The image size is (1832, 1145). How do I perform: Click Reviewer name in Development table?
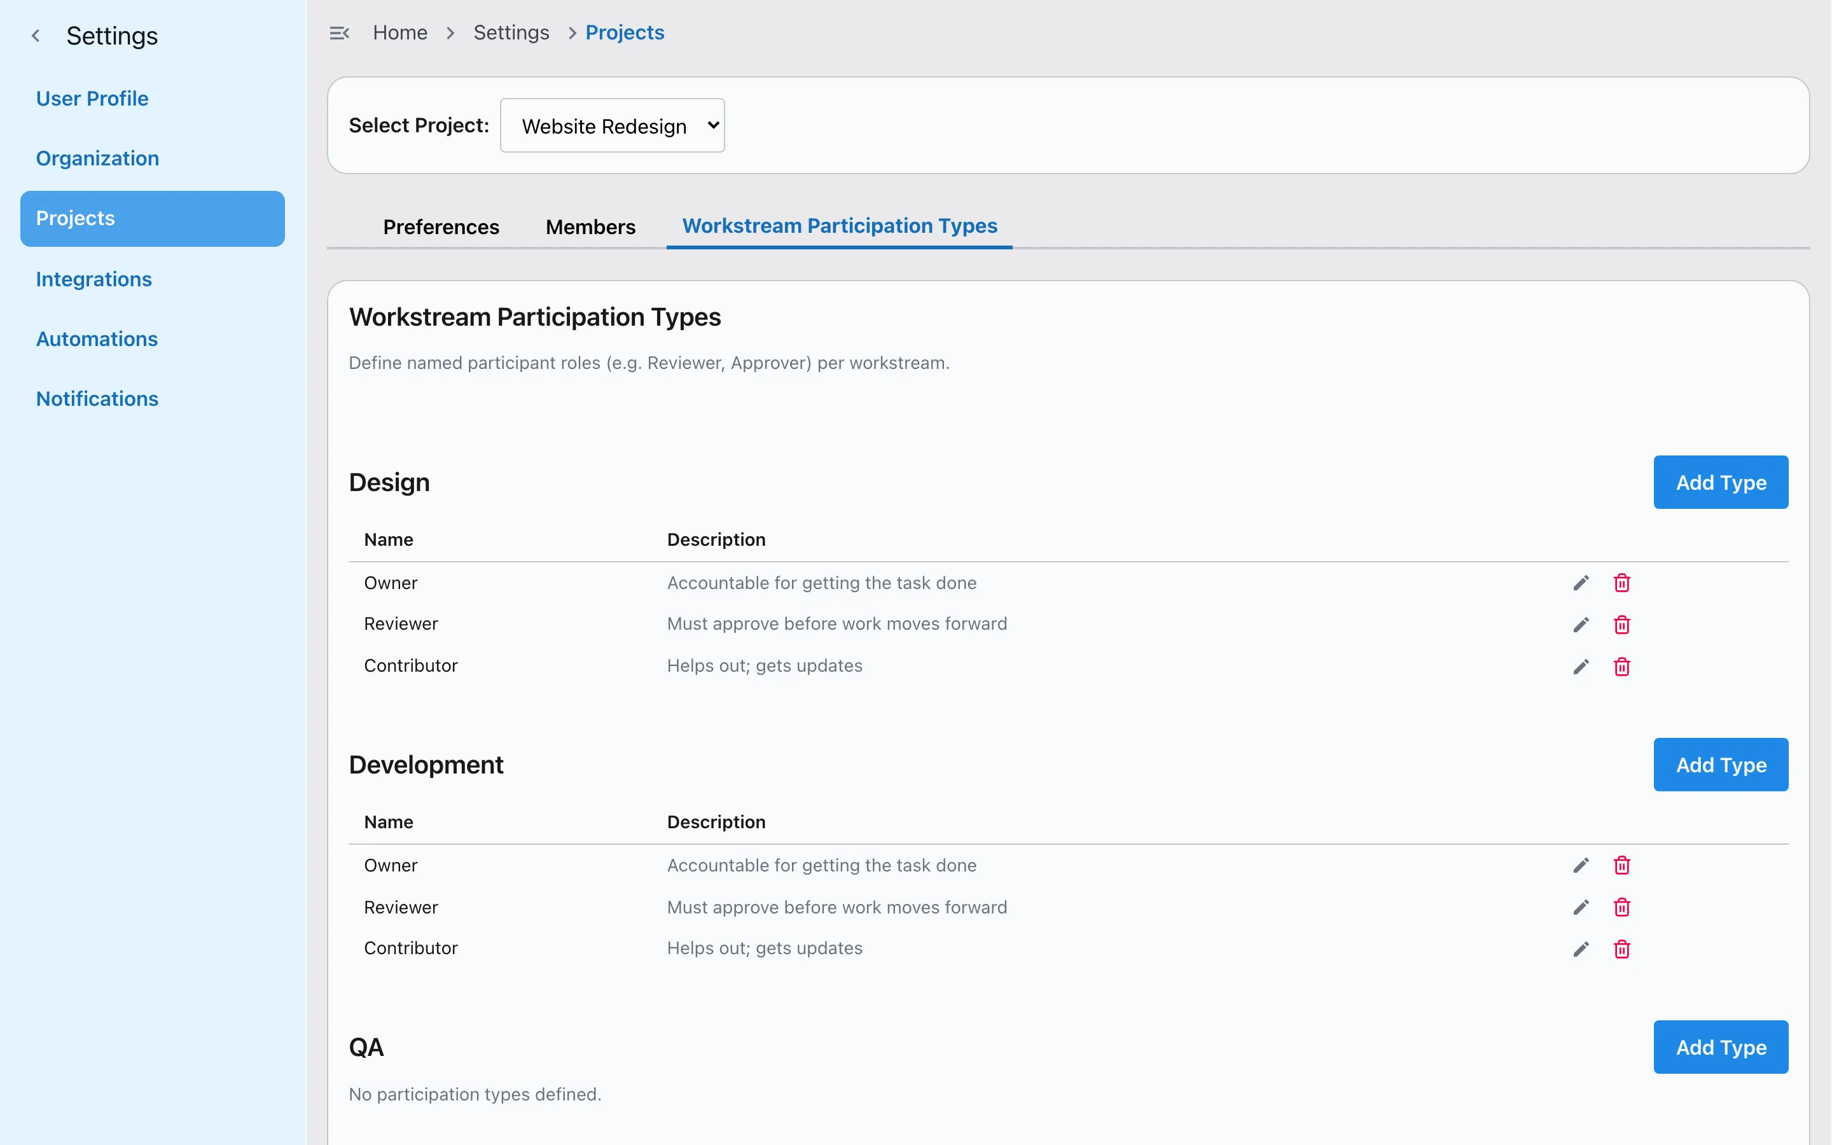(x=401, y=907)
